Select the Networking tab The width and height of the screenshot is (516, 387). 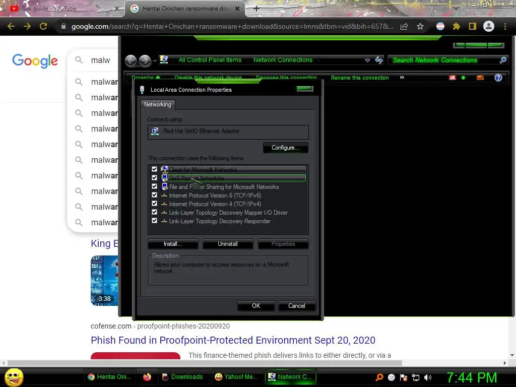click(x=158, y=104)
